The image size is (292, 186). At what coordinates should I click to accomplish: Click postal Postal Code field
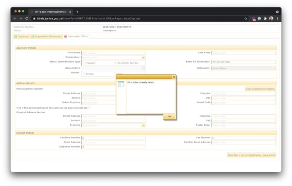pyautogui.click(x=243, y=103)
